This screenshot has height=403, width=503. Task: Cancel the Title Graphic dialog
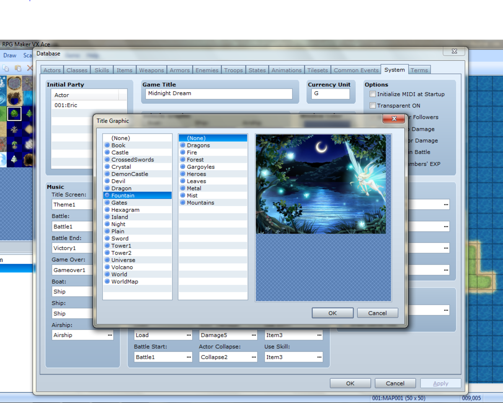click(x=377, y=313)
